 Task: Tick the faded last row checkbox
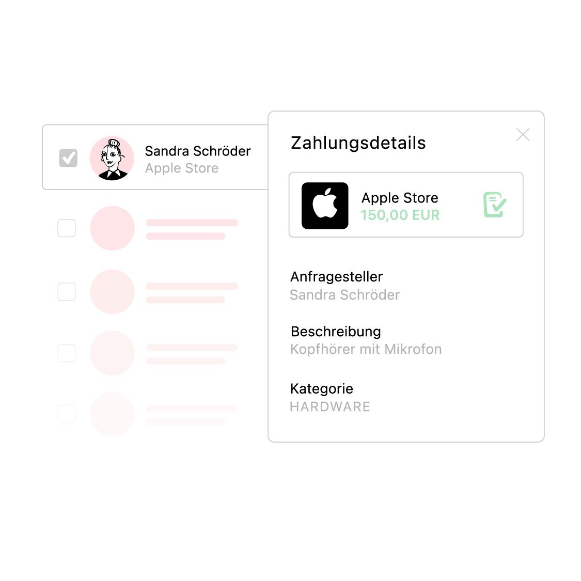tap(67, 414)
